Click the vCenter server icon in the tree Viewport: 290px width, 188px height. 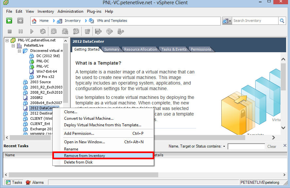coord(13,40)
